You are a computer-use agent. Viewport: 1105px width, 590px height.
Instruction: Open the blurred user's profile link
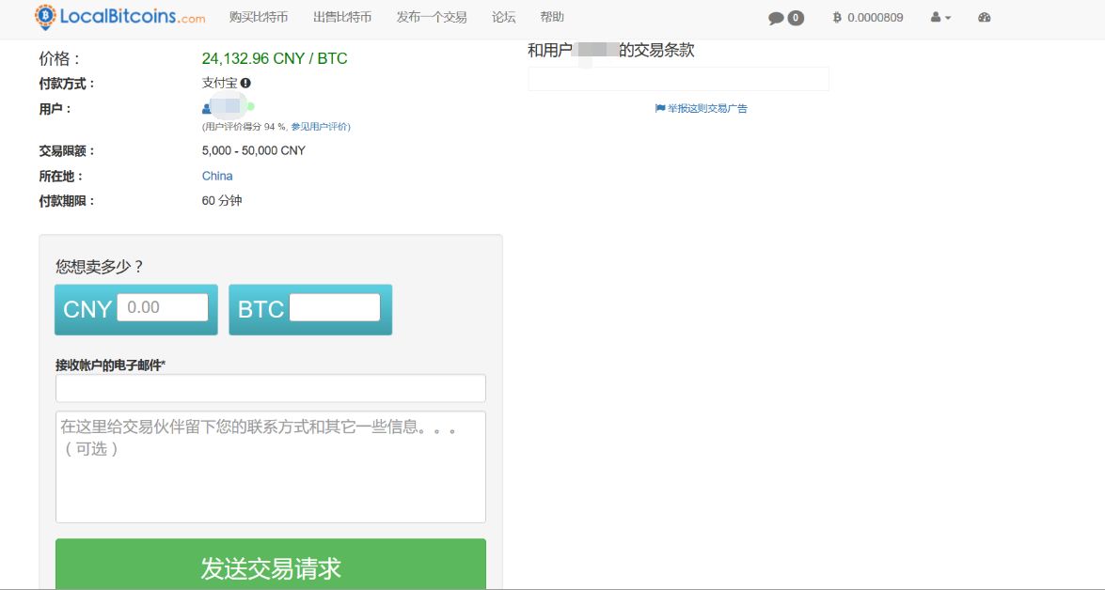click(x=228, y=107)
